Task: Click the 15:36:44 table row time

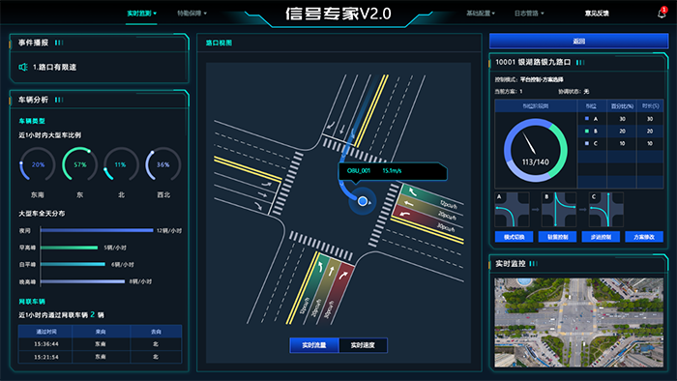Action: point(46,344)
